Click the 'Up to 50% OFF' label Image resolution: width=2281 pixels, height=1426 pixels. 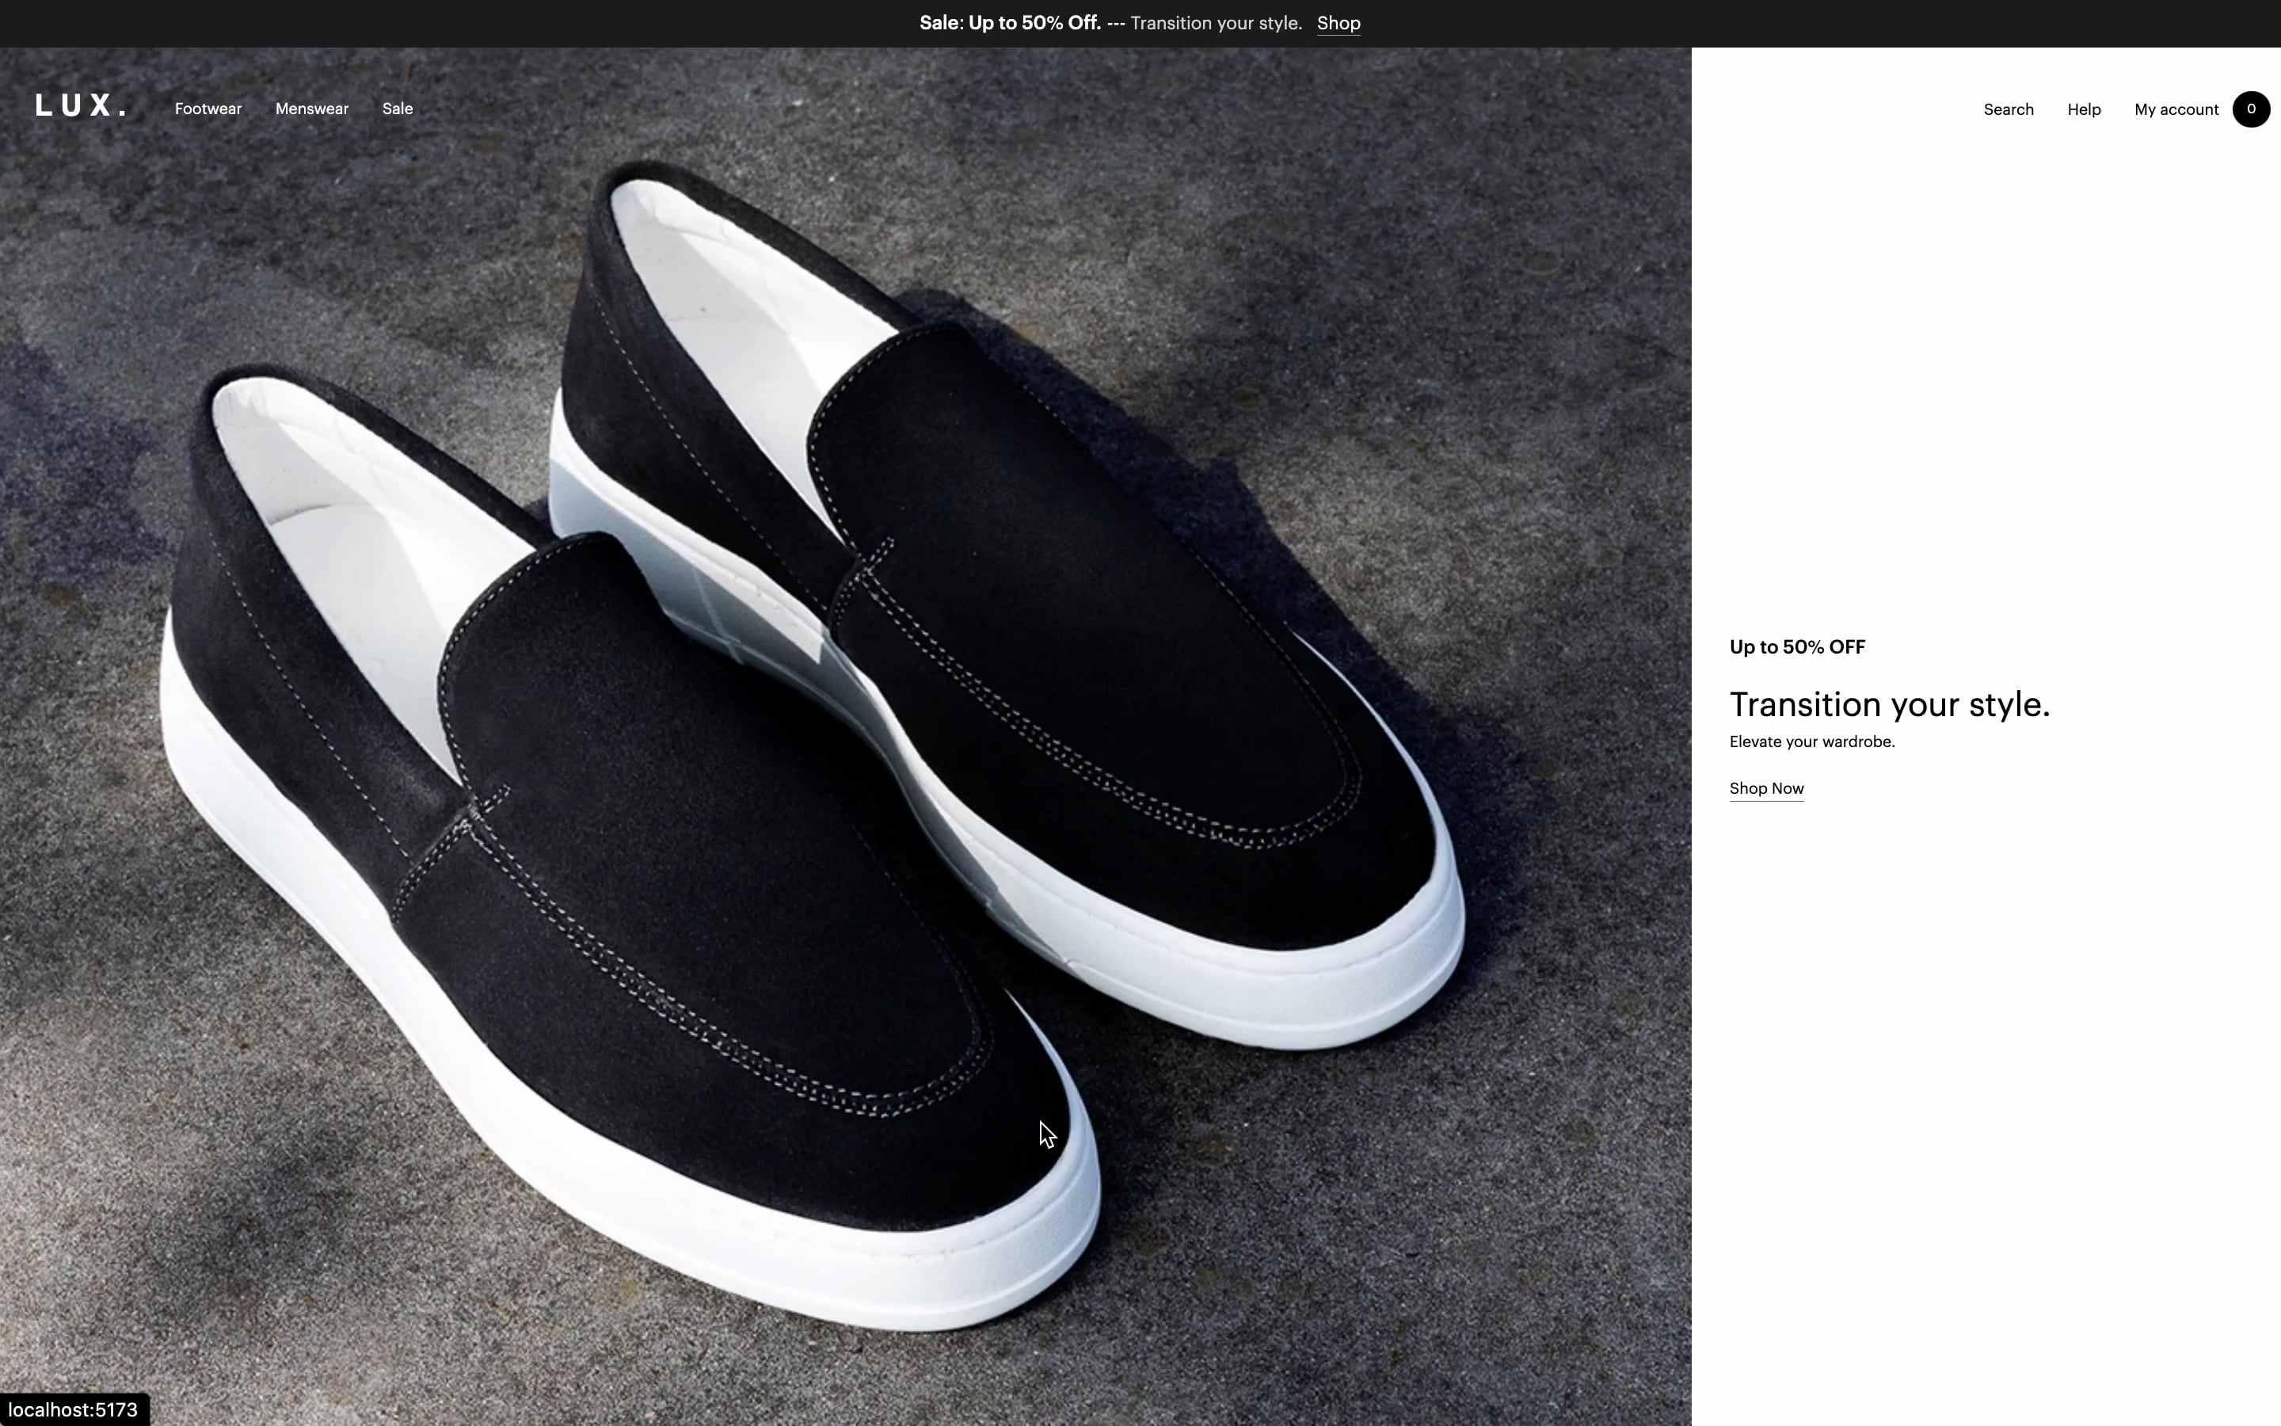(1796, 647)
